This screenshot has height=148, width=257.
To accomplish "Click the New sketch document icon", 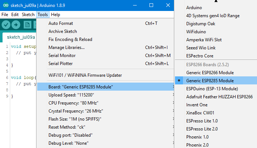I will 27,25.
